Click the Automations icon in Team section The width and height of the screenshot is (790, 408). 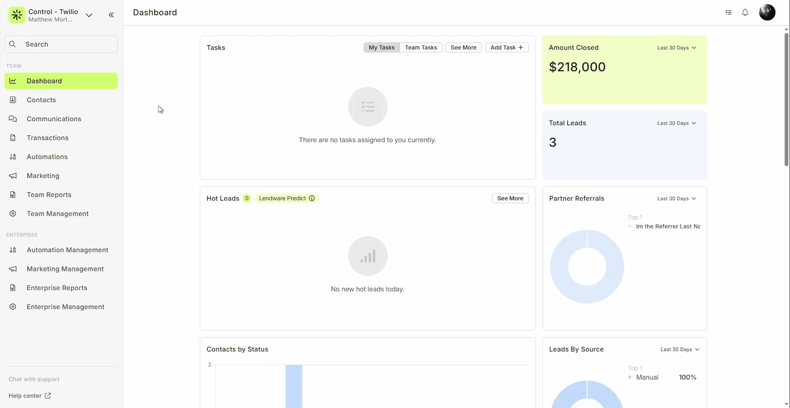13,157
